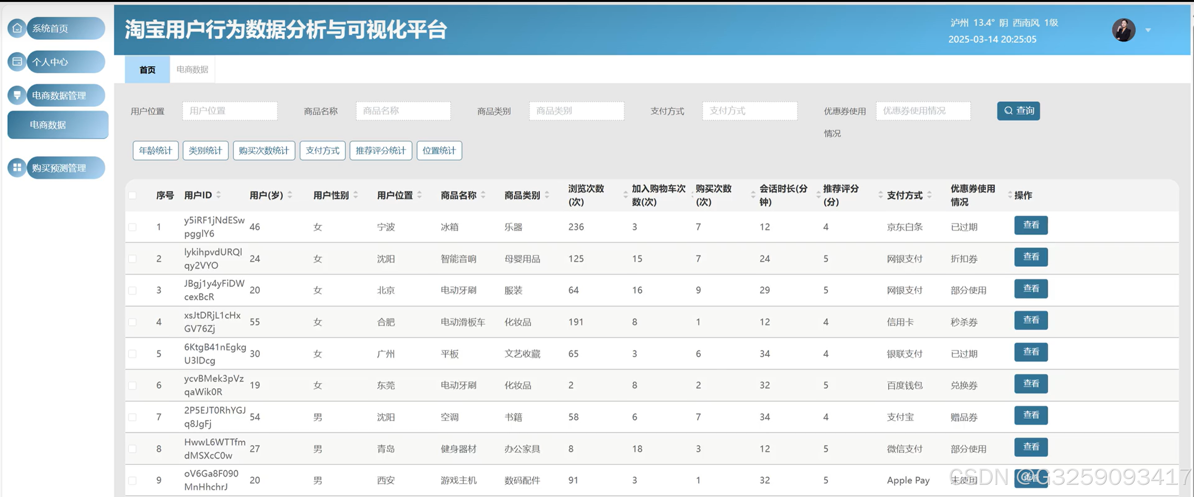The image size is (1194, 497).
Task: Open 购买次数统计 chart
Action: pyautogui.click(x=264, y=150)
